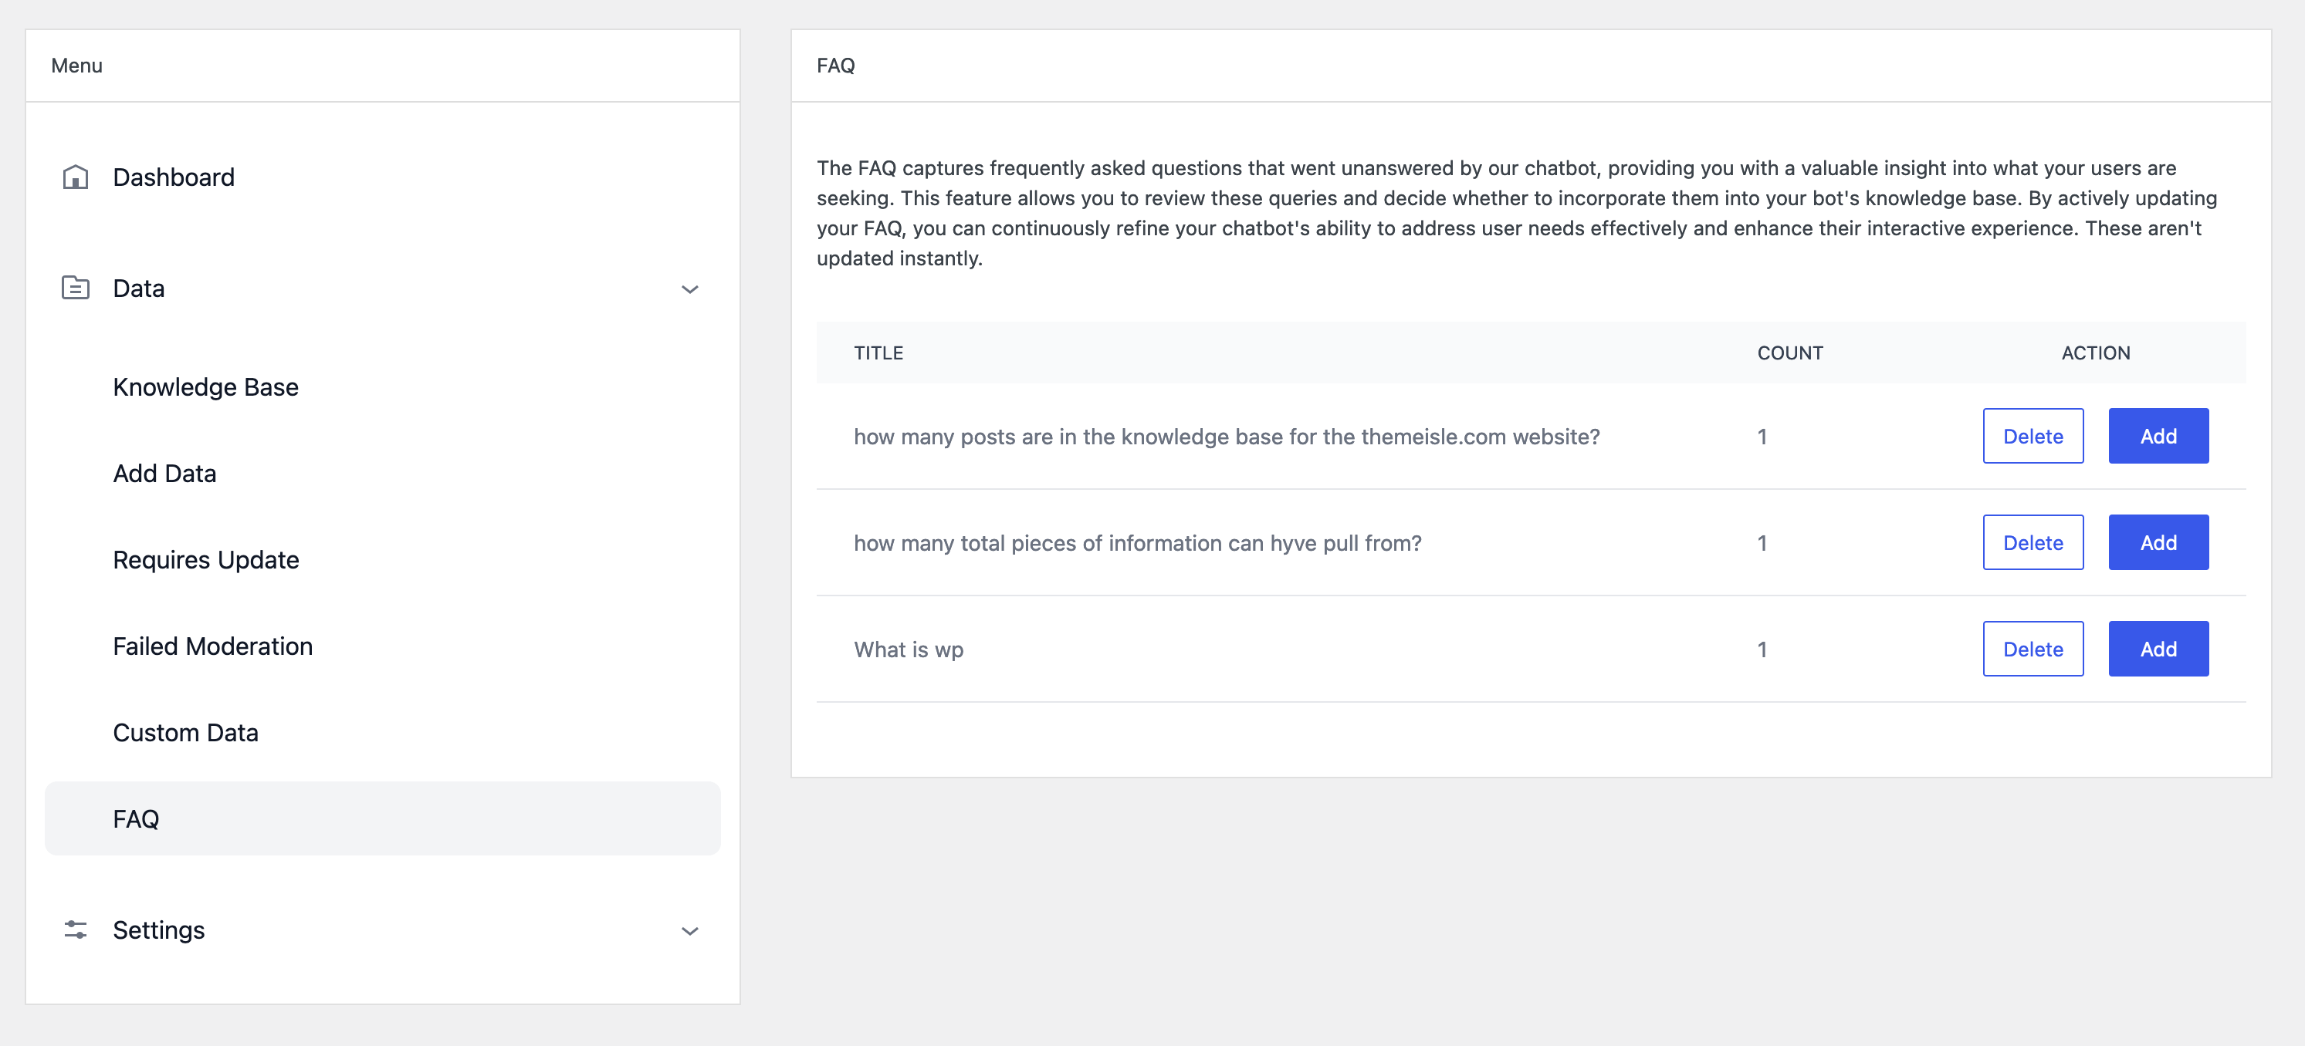Click the TITLE column header
2305x1046 pixels.
pos(878,353)
